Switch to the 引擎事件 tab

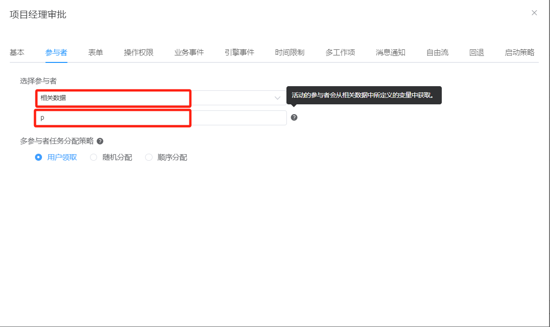point(239,52)
